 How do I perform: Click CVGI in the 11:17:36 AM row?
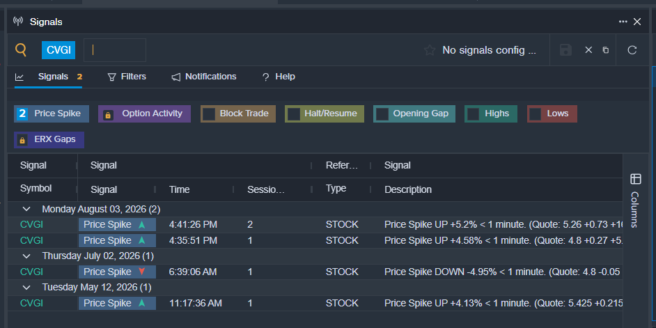coord(32,303)
